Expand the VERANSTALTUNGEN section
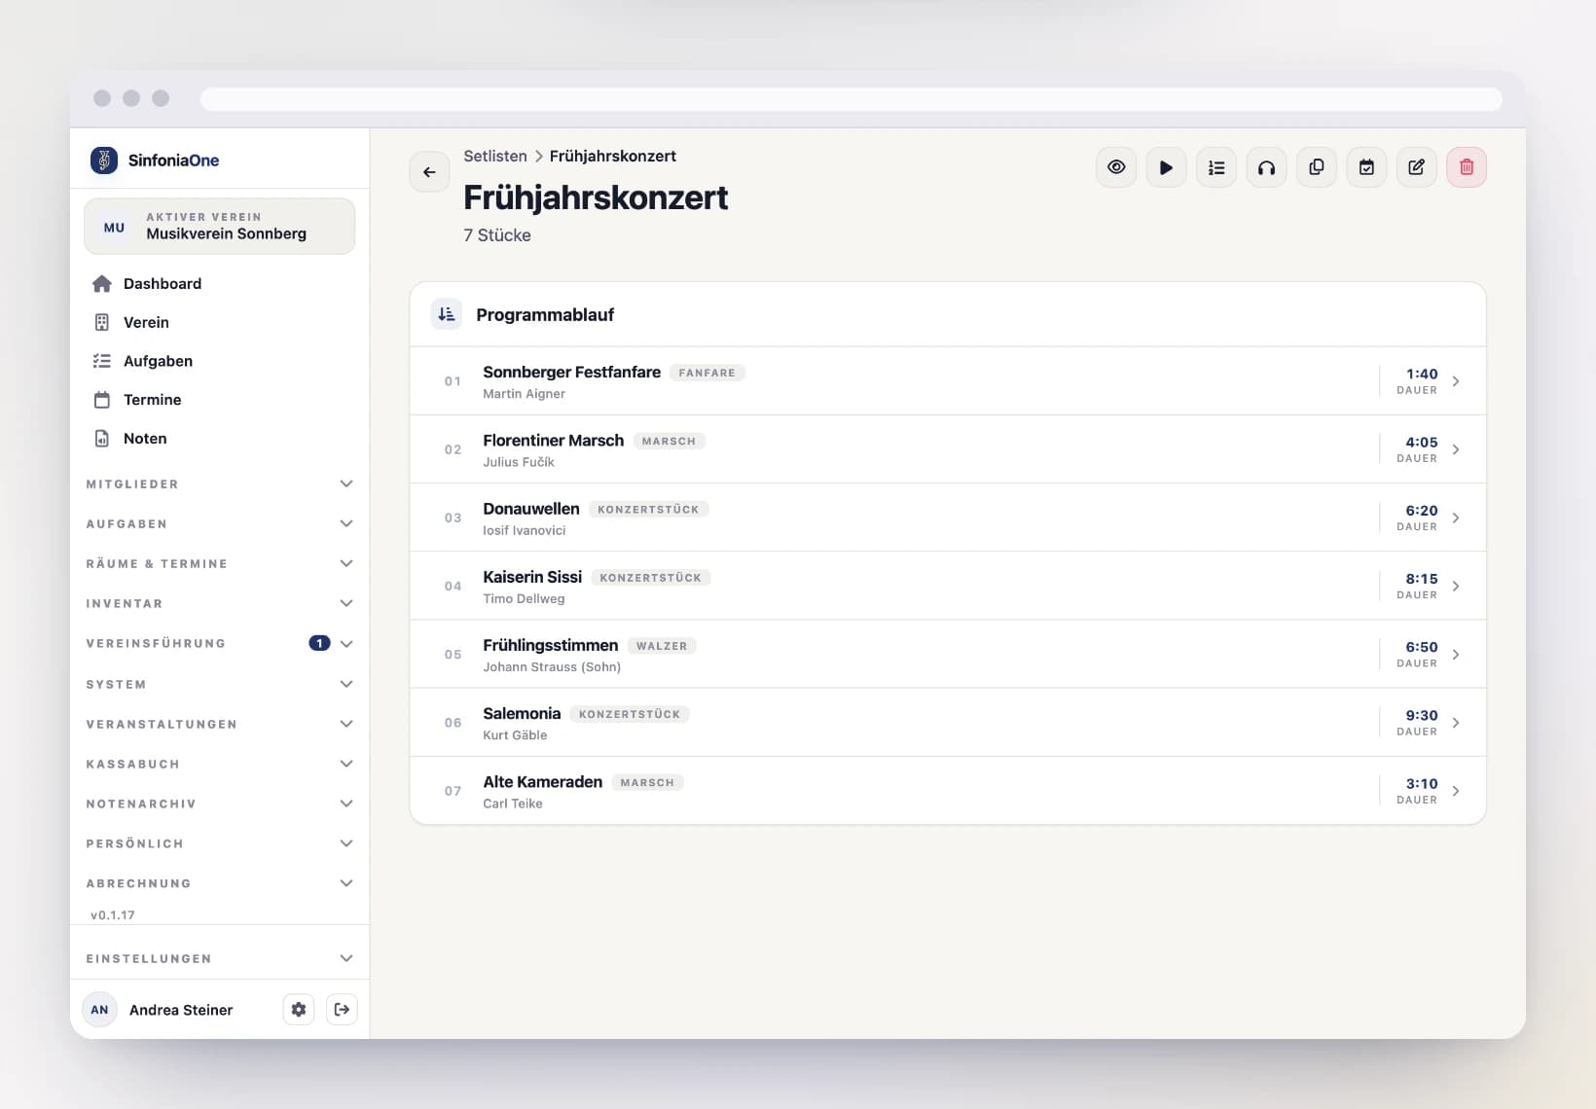 [220, 724]
